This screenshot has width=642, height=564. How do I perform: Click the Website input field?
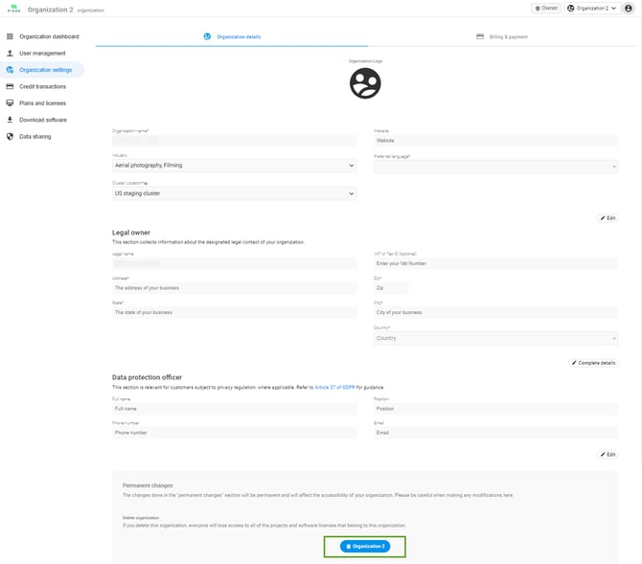click(494, 140)
